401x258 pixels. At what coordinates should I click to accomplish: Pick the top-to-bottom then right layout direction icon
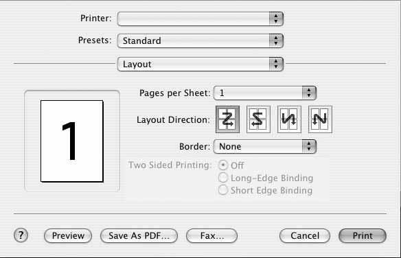coord(289,119)
